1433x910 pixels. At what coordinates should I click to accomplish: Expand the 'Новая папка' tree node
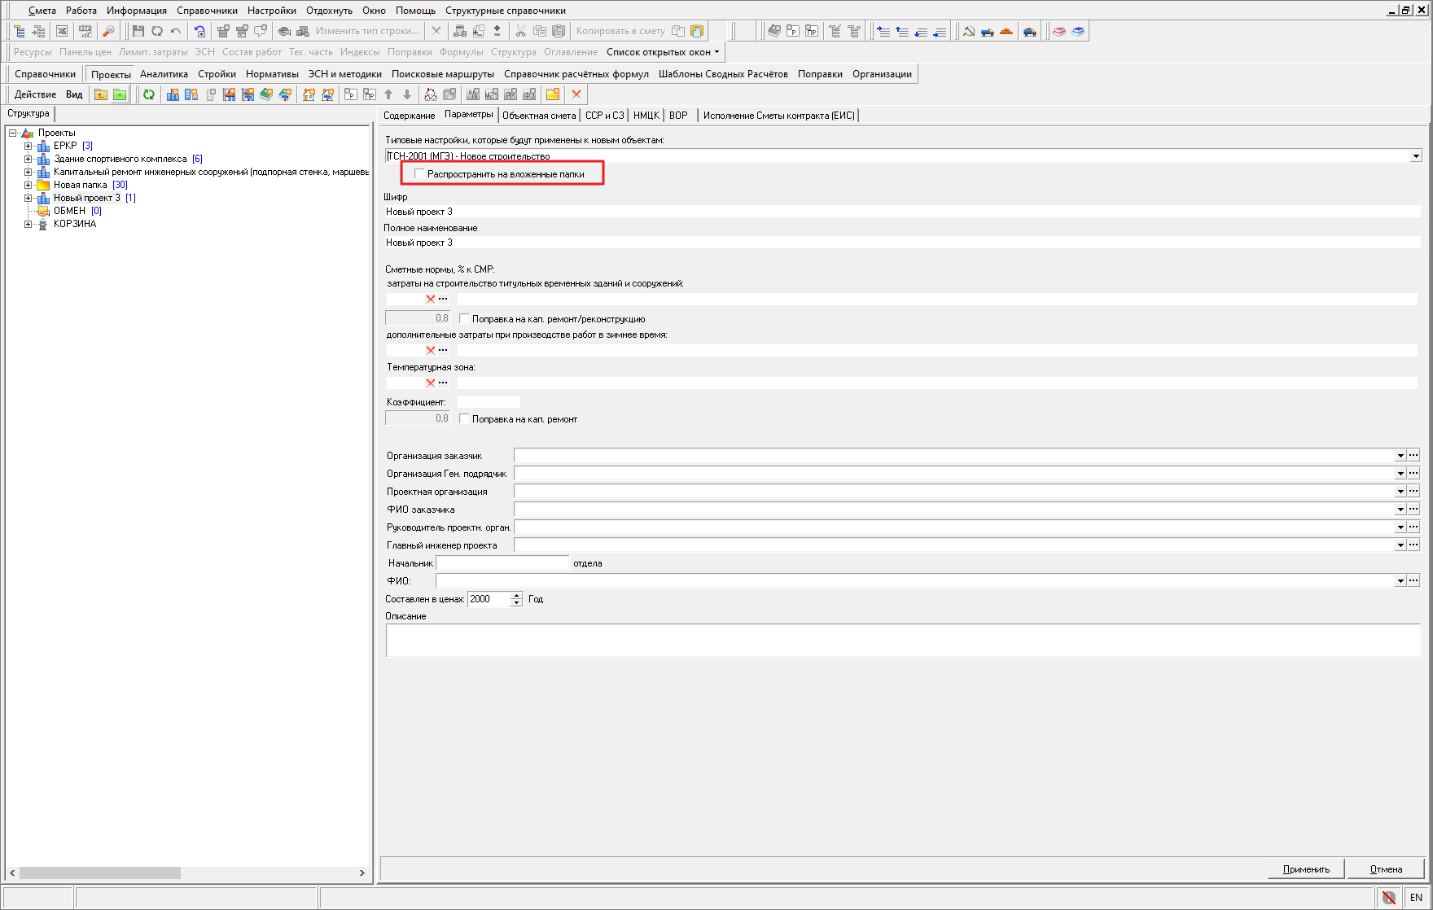(x=28, y=185)
